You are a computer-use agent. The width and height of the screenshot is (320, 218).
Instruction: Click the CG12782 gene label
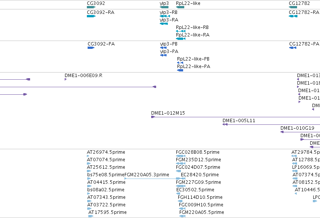tap(299, 3)
